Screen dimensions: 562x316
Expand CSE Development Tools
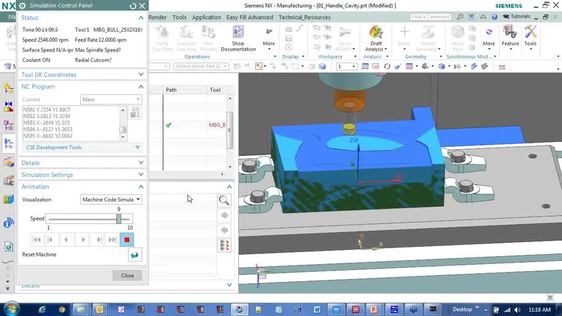[x=138, y=147]
